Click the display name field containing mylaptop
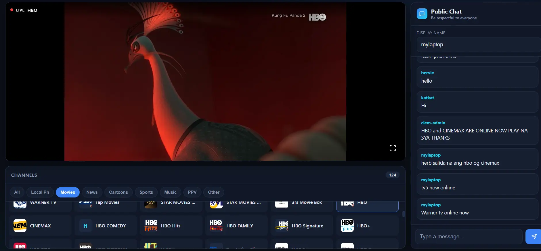Viewport: 541px width, 251px height. 479,45
